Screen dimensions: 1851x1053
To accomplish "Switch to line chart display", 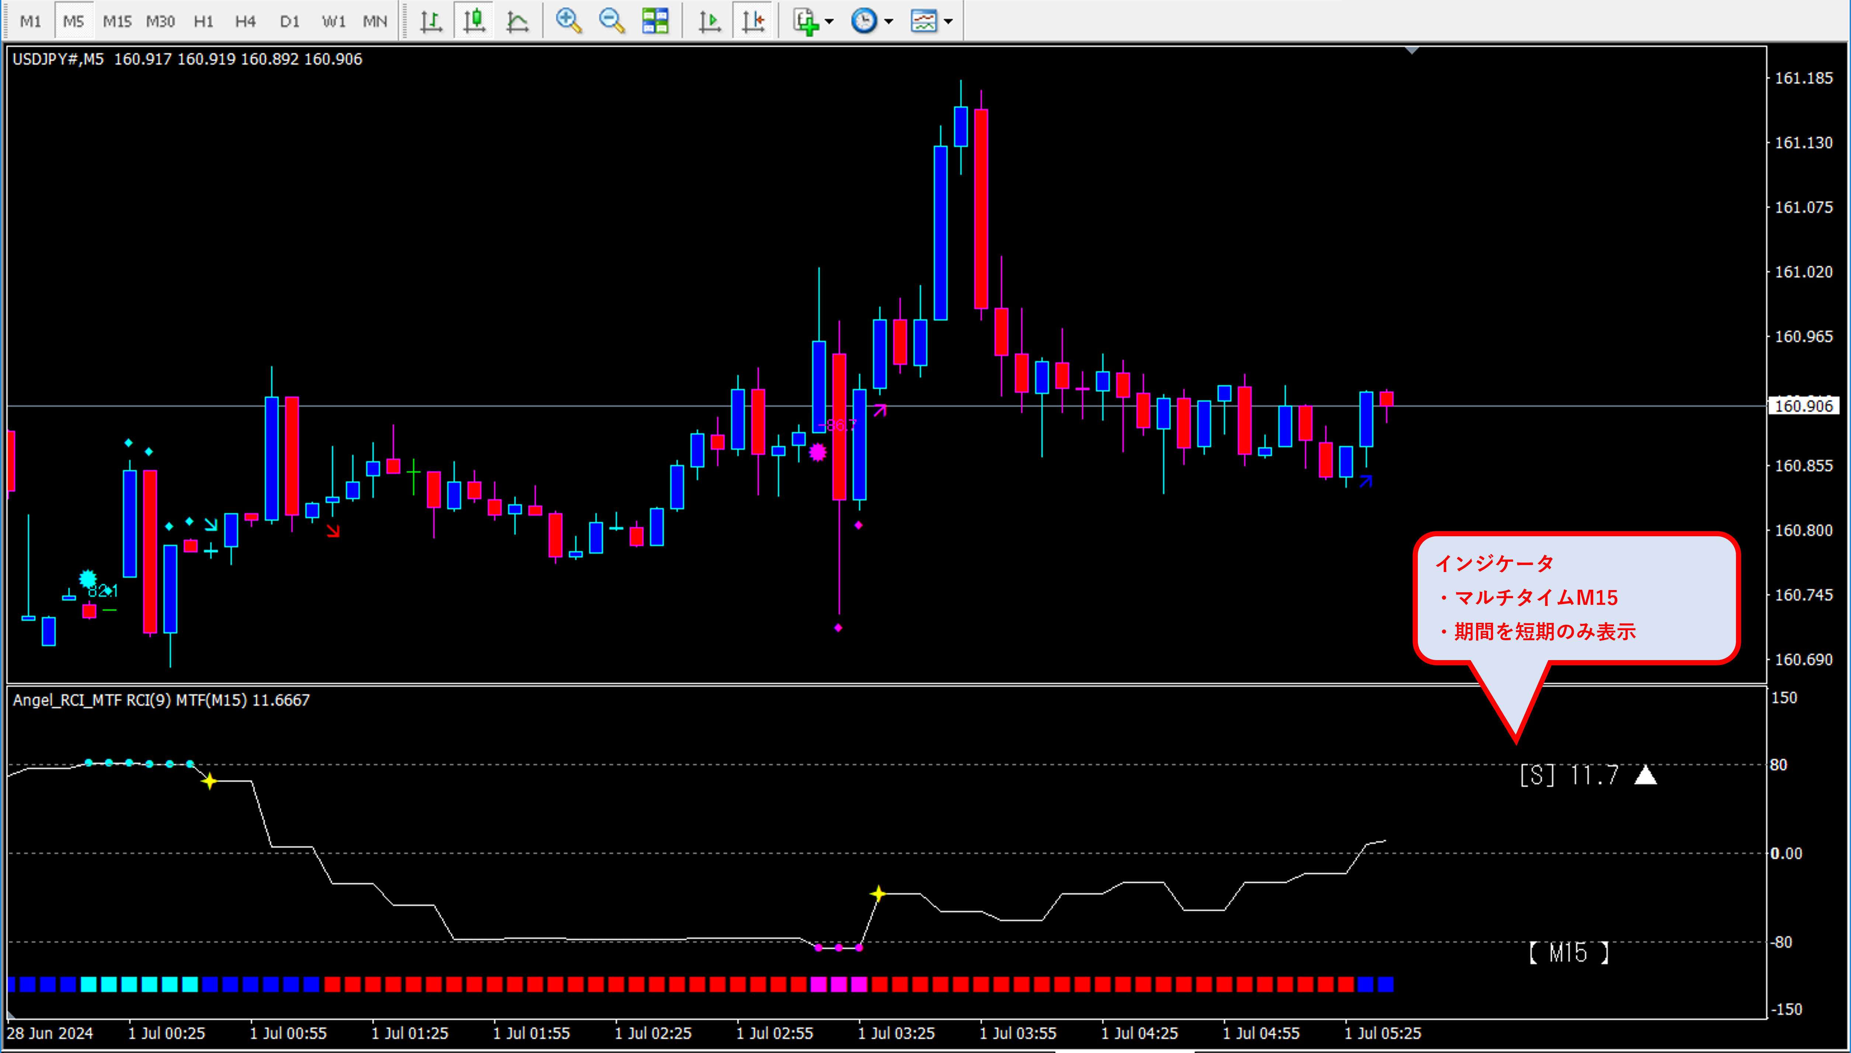I will (517, 21).
